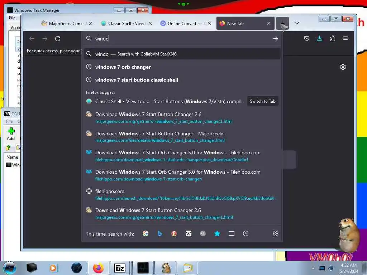The width and height of the screenshot is (367, 275).
Task: Click taskbar clock showing 4:32 AM
Action: tap(349, 268)
